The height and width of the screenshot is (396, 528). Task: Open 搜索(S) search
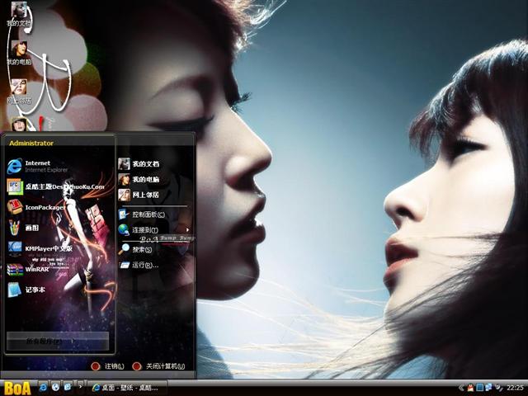tap(135, 249)
